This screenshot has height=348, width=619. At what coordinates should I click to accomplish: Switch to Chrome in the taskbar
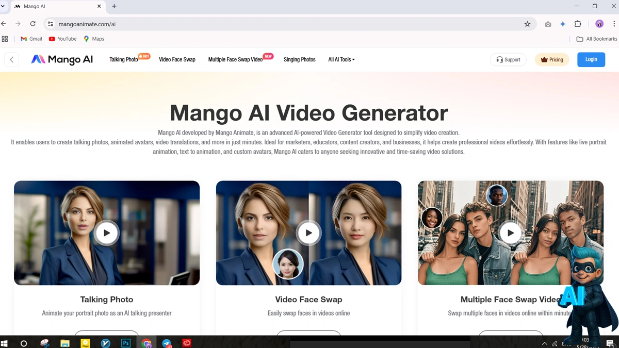[x=146, y=343]
